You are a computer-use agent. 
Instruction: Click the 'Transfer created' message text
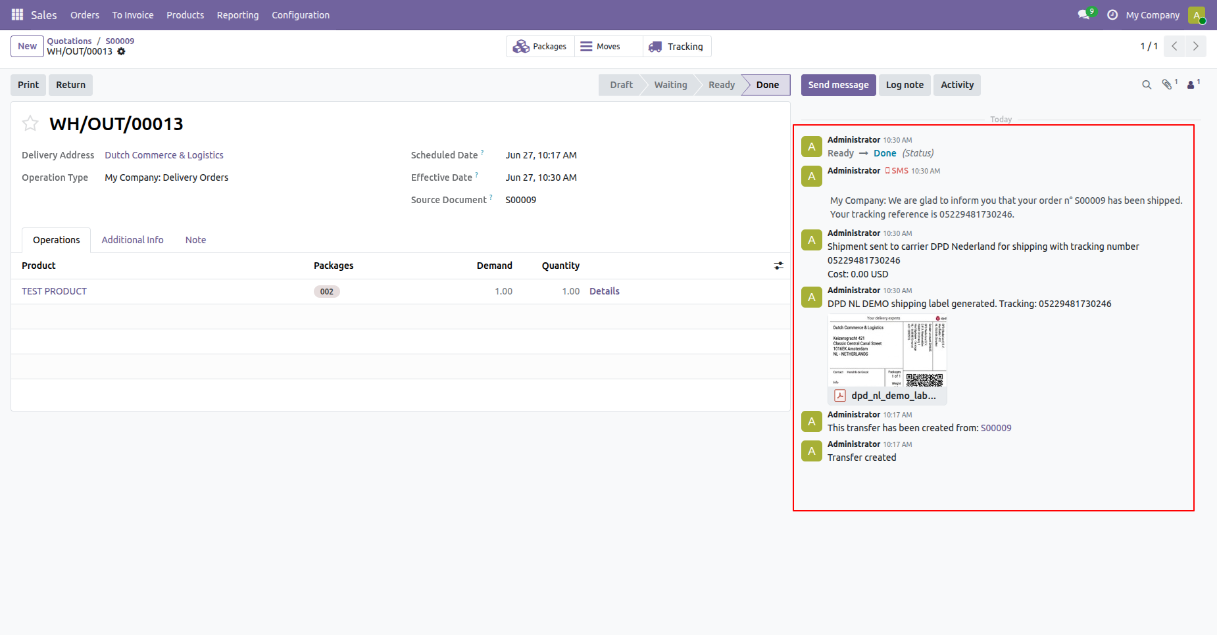click(x=862, y=458)
